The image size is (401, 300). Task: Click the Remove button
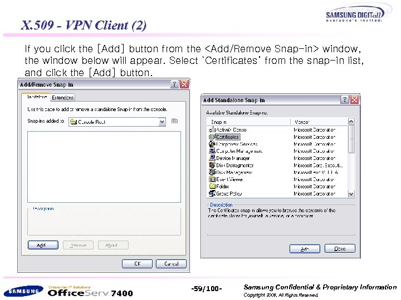click(79, 245)
